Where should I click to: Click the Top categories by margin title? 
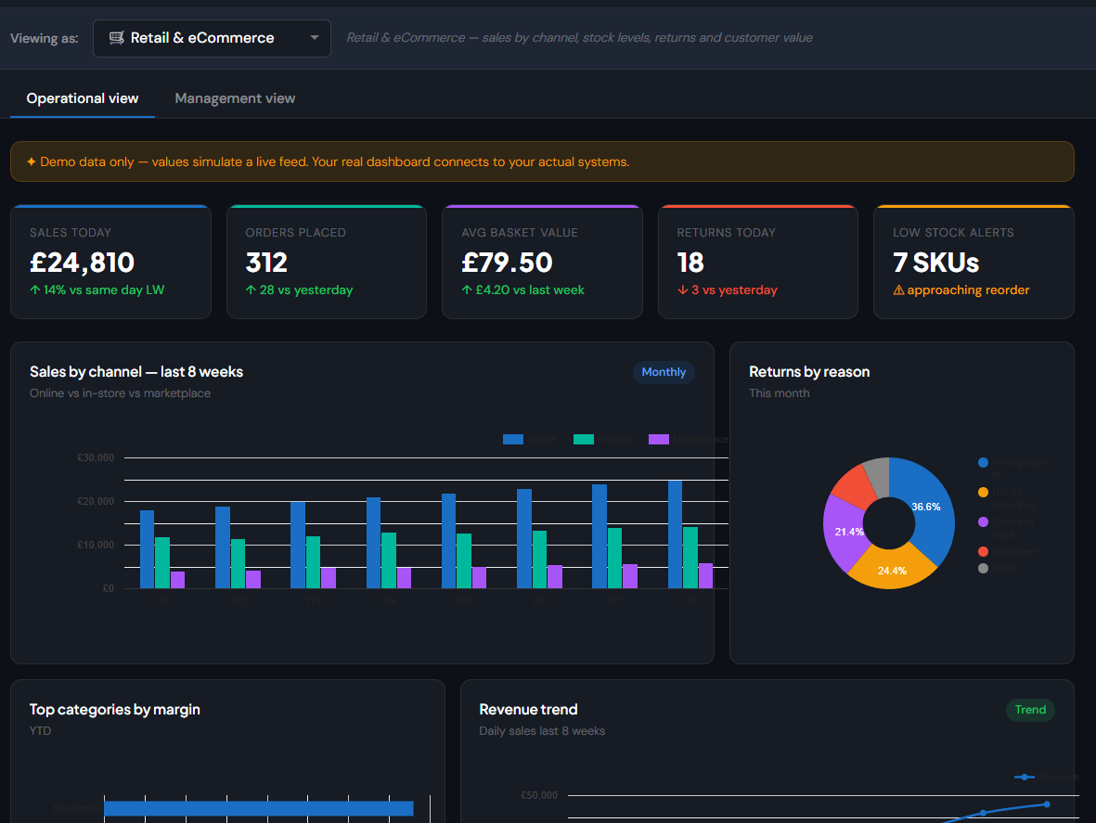[x=115, y=710]
